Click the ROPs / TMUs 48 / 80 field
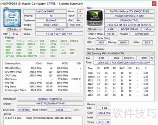Viewport: 158px width, 125px height. coord(111,34)
